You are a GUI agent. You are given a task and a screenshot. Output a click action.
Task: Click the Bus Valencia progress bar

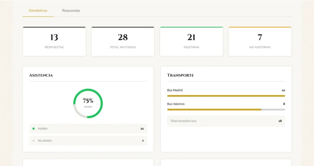pos(226,109)
